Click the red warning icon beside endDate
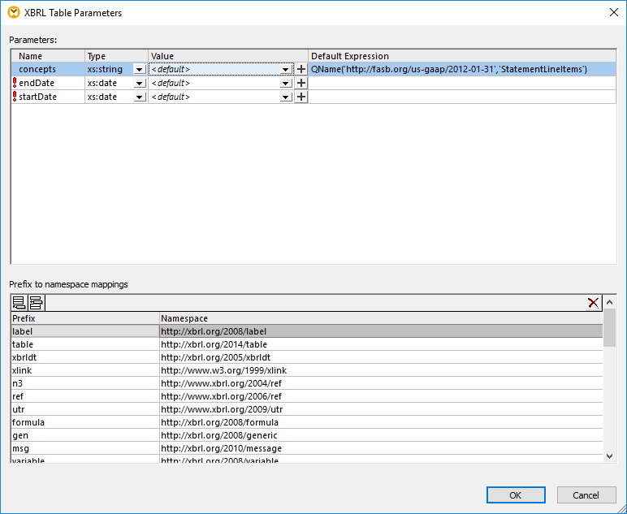The width and height of the screenshot is (627, 514). pos(15,84)
